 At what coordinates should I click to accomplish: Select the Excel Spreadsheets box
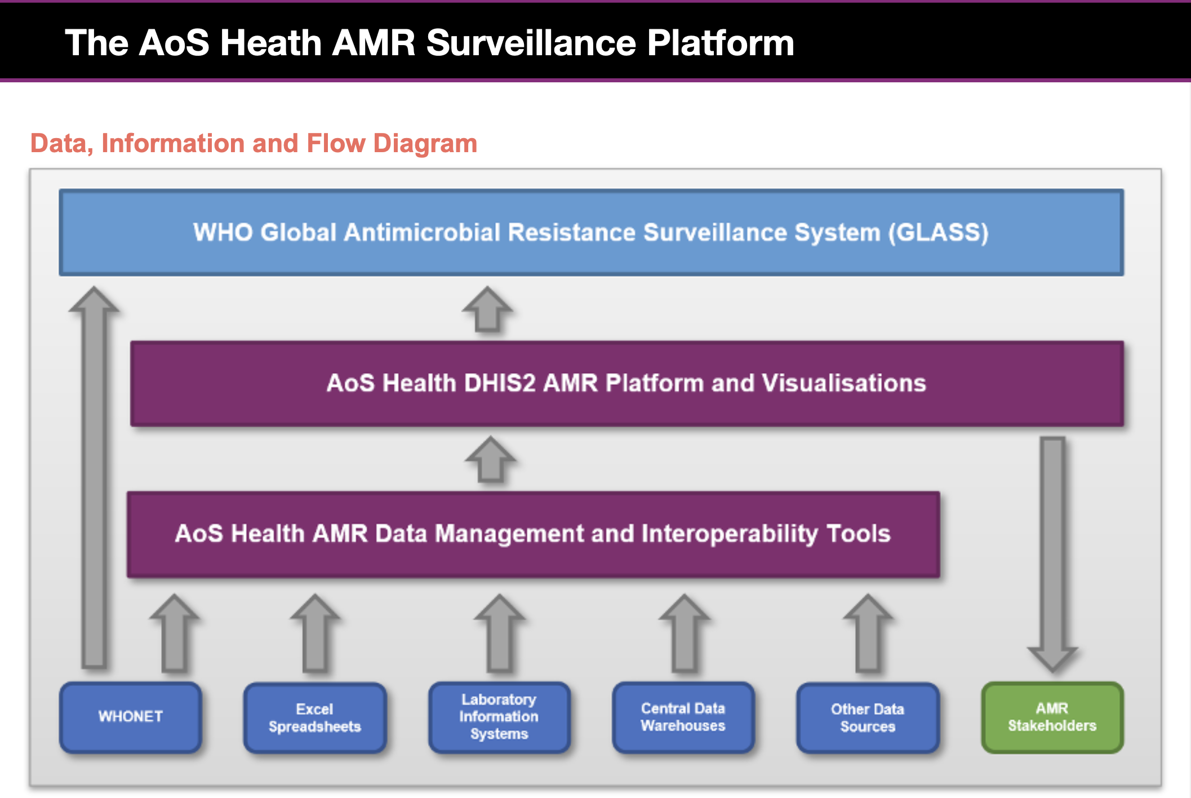pyautogui.click(x=314, y=717)
